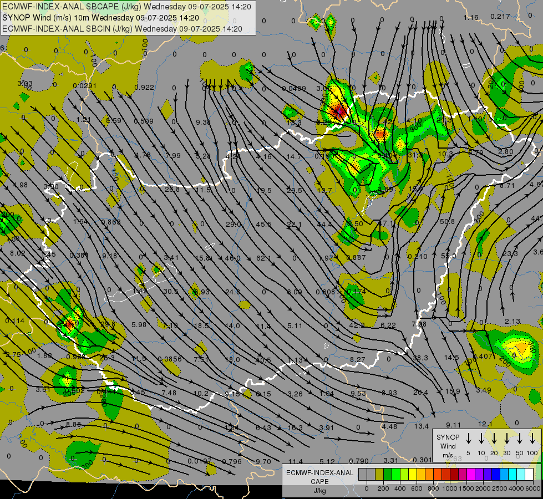Click the '9.70' value near bottom
543x499 pixels.
[x=263, y=462]
